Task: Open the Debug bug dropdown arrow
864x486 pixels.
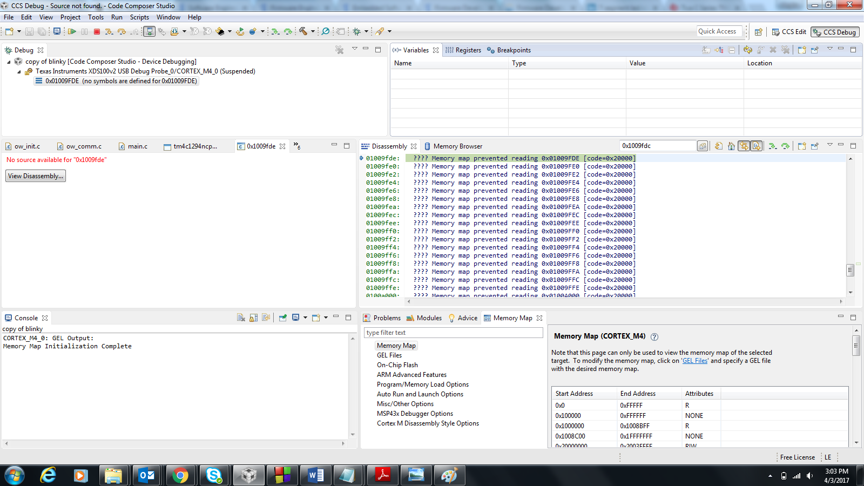Action: click(x=366, y=32)
